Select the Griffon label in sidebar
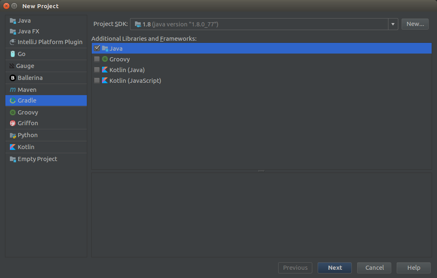The image size is (437, 278). tap(28, 123)
